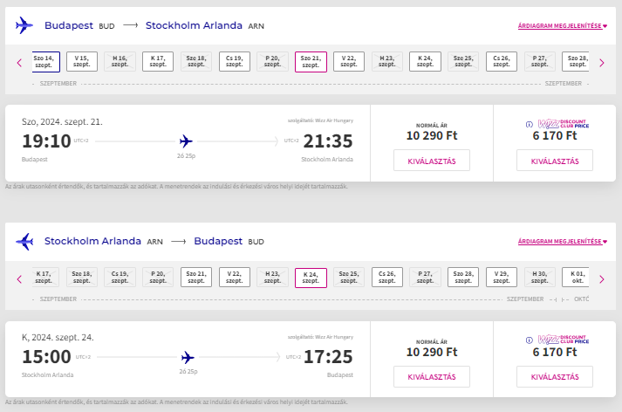This screenshot has height=412, width=622.
Task: Show previous dates for Stockholm–Budapest flight
Action: tap(19, 279)
